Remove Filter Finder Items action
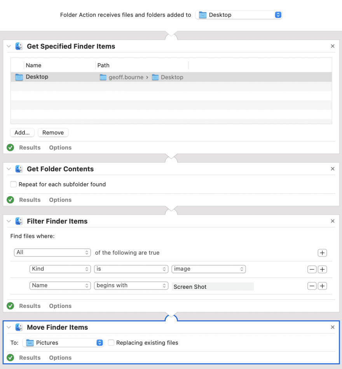This screenshot has width=342, height=369. [x=333, y=221]
